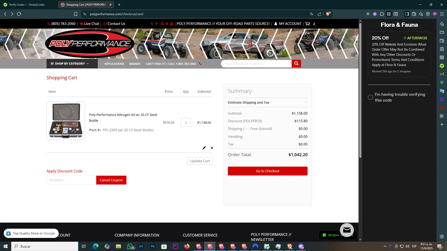Image resolution: width=447 pixels, height=251 pixels.
Task: Open the Brave Shields lion icon
Action: coord(328,14)
